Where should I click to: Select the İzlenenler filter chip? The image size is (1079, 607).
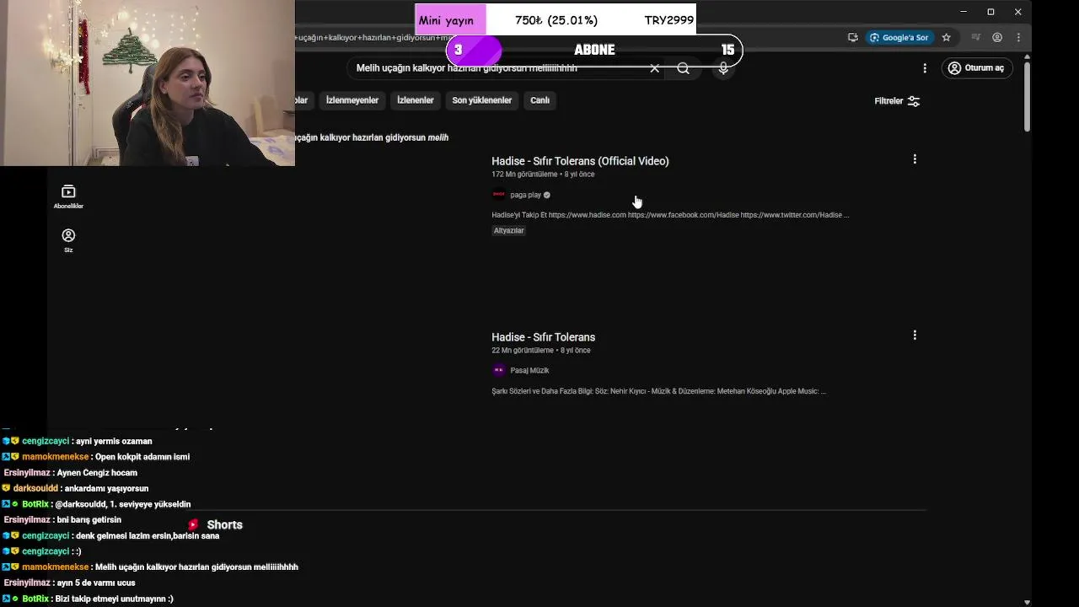coord(416,100)
